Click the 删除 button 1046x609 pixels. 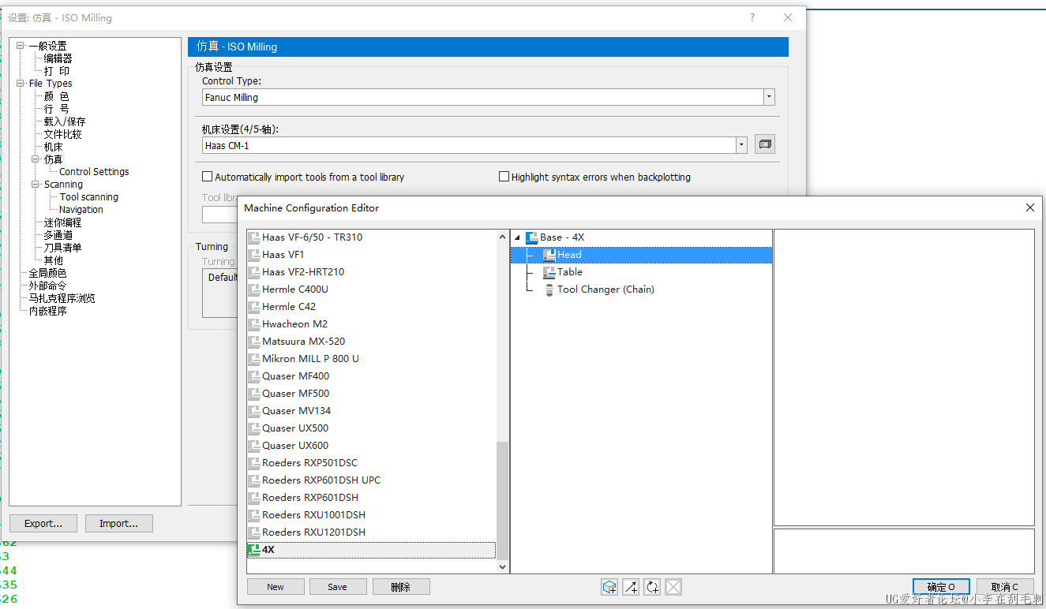click(x=401, y=587)
